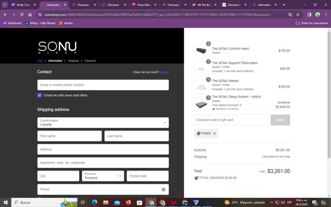Open the notifications center icon

point(315,202)
